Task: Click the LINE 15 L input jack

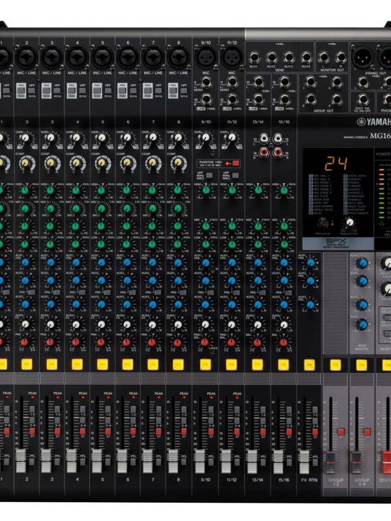Action: 285,82
